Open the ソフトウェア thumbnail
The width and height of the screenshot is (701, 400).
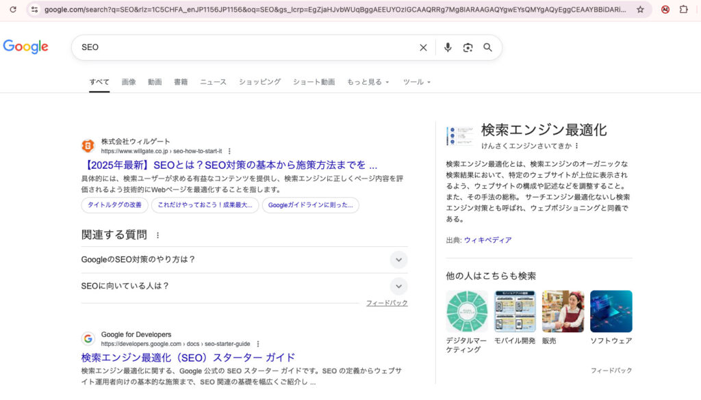(611, 312)
